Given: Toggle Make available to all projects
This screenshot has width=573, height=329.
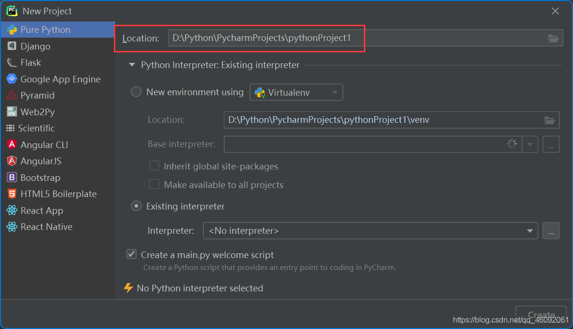Looking at the screenshot, I should coord(154,184).
